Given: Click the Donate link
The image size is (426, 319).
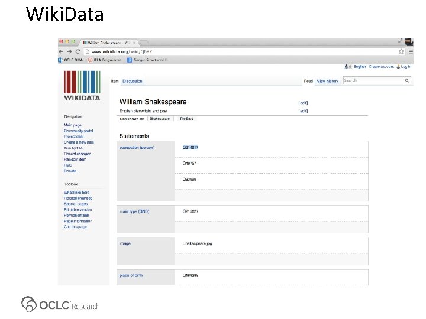Looking at the screenshot, I should (70, 171).
